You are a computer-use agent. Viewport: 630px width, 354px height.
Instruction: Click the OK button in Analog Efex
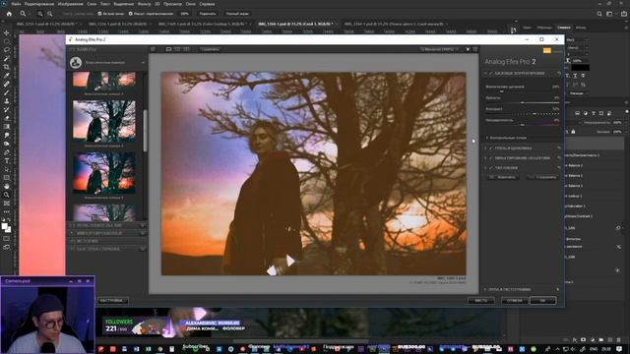[542, 301]
